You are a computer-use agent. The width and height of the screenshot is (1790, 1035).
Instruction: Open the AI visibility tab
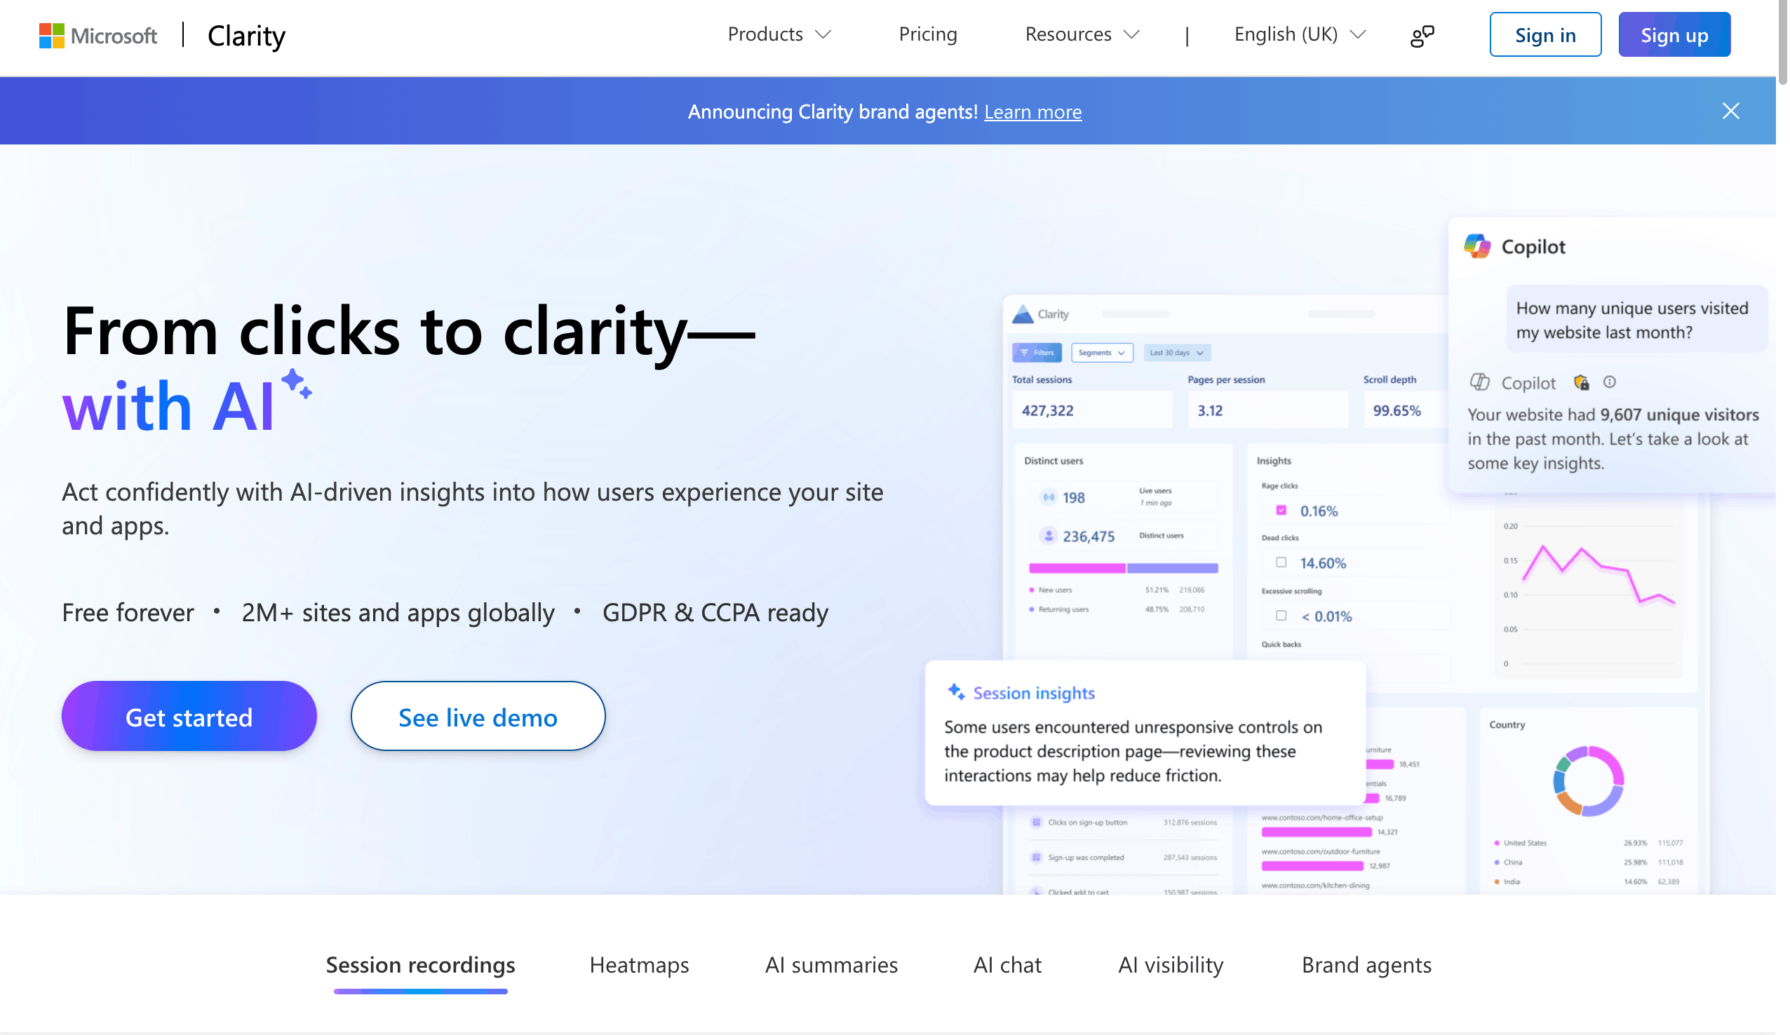point(1171,965)
